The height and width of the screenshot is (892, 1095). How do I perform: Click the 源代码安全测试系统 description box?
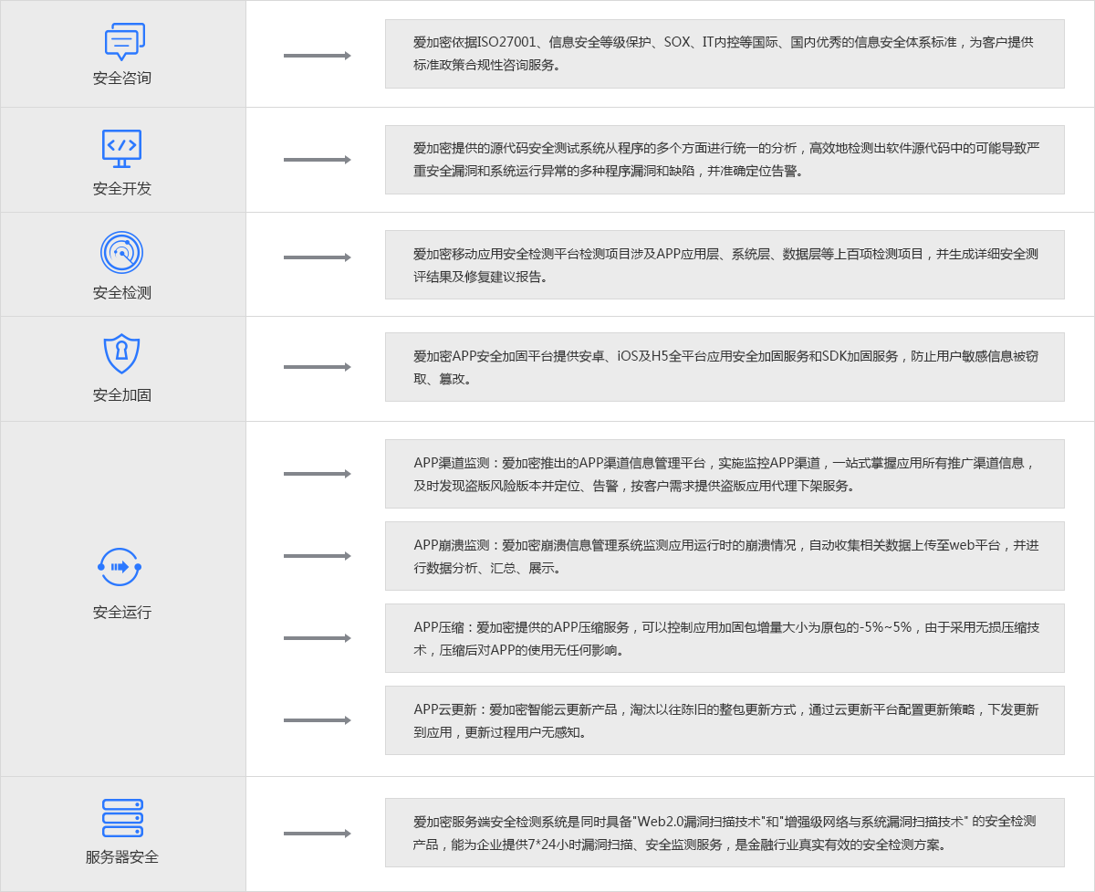pos(725,160)
